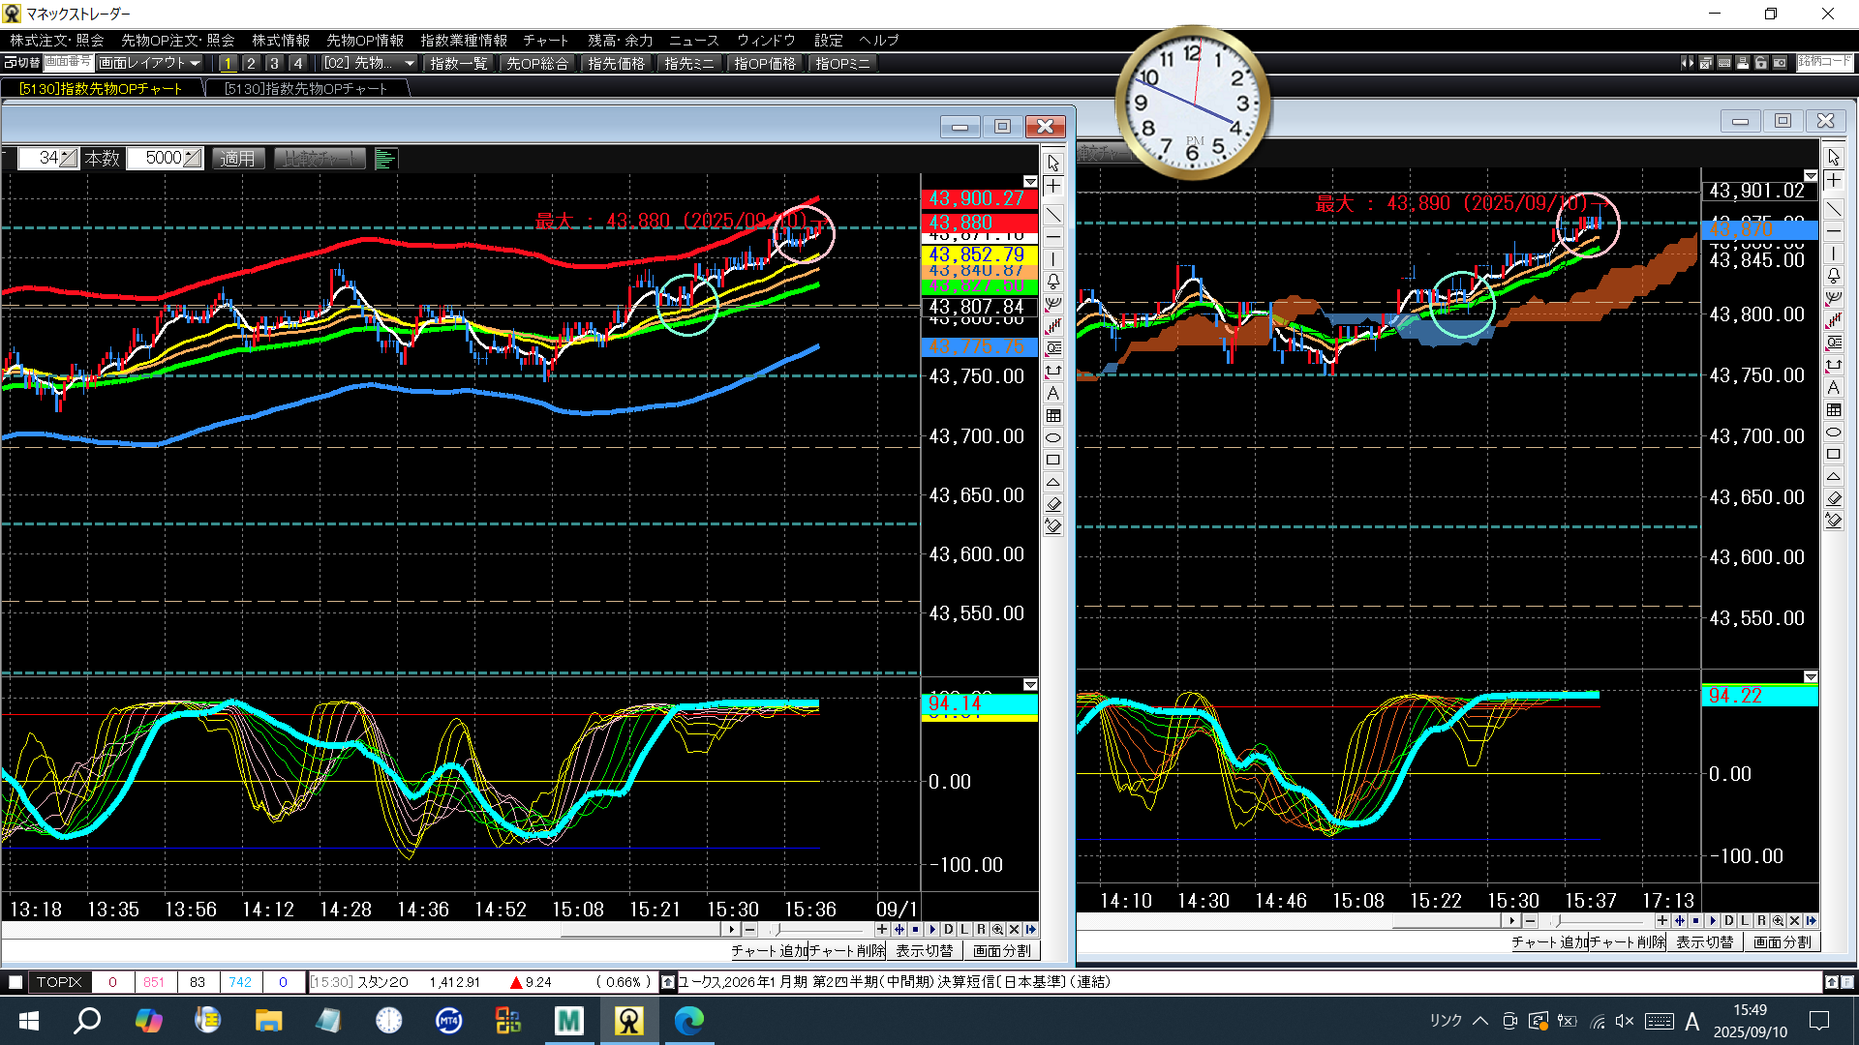
Task: Open the 画面レイアウト dropdown
Action: pyautogui.click(x=149, y=63)
